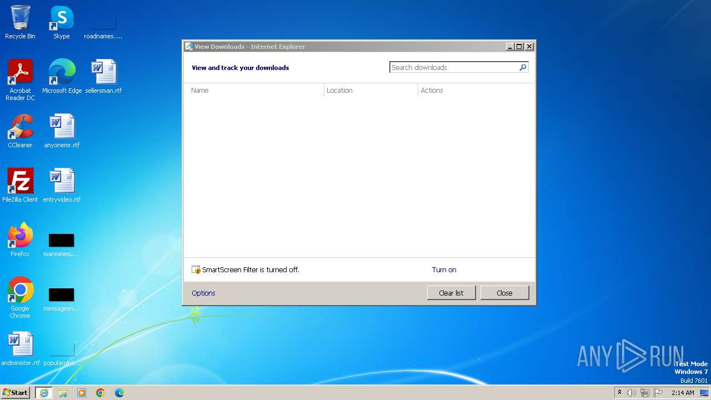Launch the Microsoft Edge desktop shortcut

pos(62,77)
